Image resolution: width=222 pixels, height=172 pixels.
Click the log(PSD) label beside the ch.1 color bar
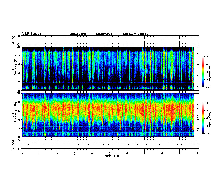210,73
